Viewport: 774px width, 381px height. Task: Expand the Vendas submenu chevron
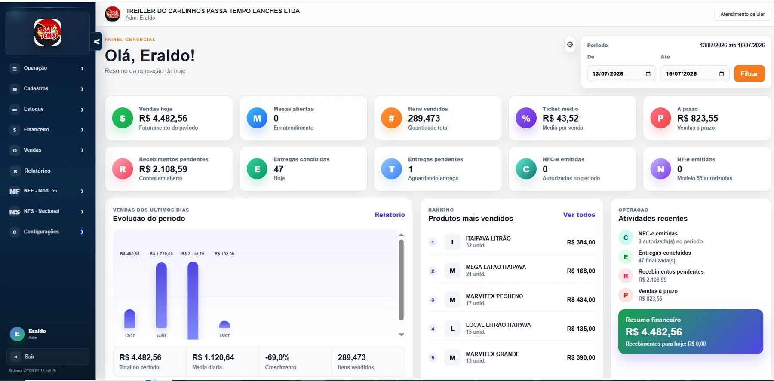pos(82,150)
